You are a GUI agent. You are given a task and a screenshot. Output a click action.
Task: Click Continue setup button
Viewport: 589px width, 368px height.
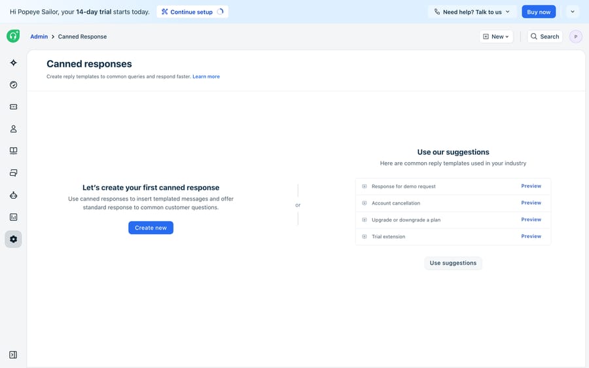point(192,12)
